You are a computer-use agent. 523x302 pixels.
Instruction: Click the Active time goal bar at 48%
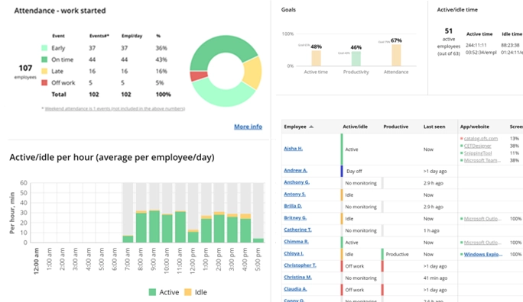click(x=316, y=58)
